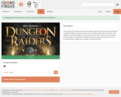Open the CrowdFinder Facebook page icon
This screenshot has width=121, height=97.
(x=21, y=5)
